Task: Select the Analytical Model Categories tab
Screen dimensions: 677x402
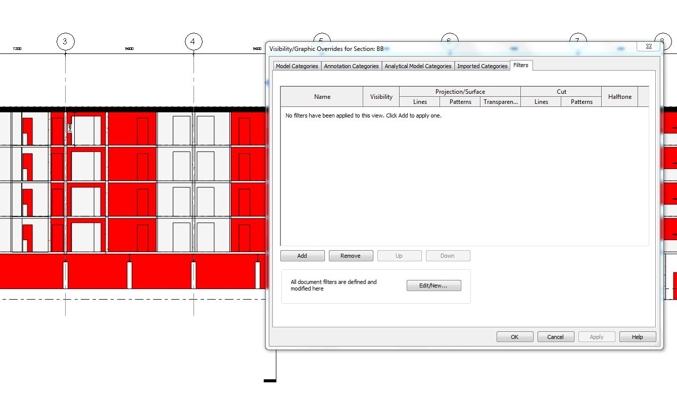Action: [418, 66]
